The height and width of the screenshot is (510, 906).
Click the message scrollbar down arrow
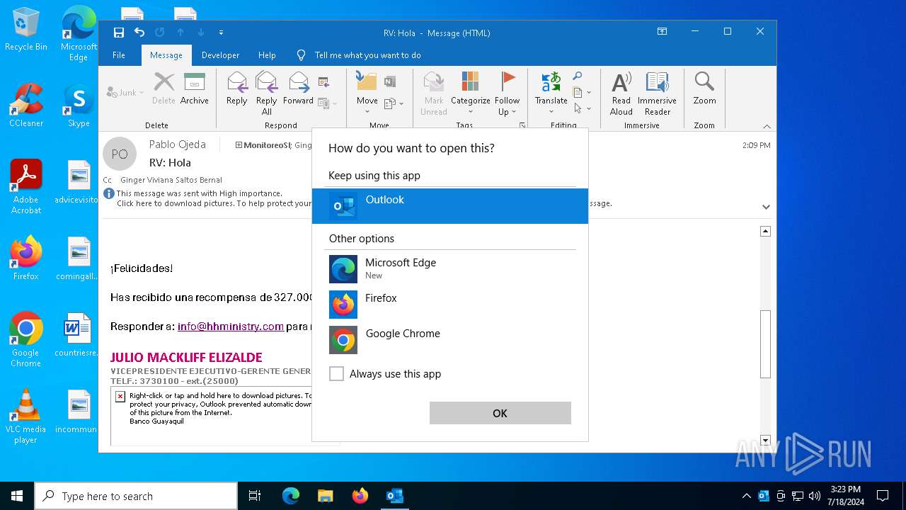pos(765,441)
